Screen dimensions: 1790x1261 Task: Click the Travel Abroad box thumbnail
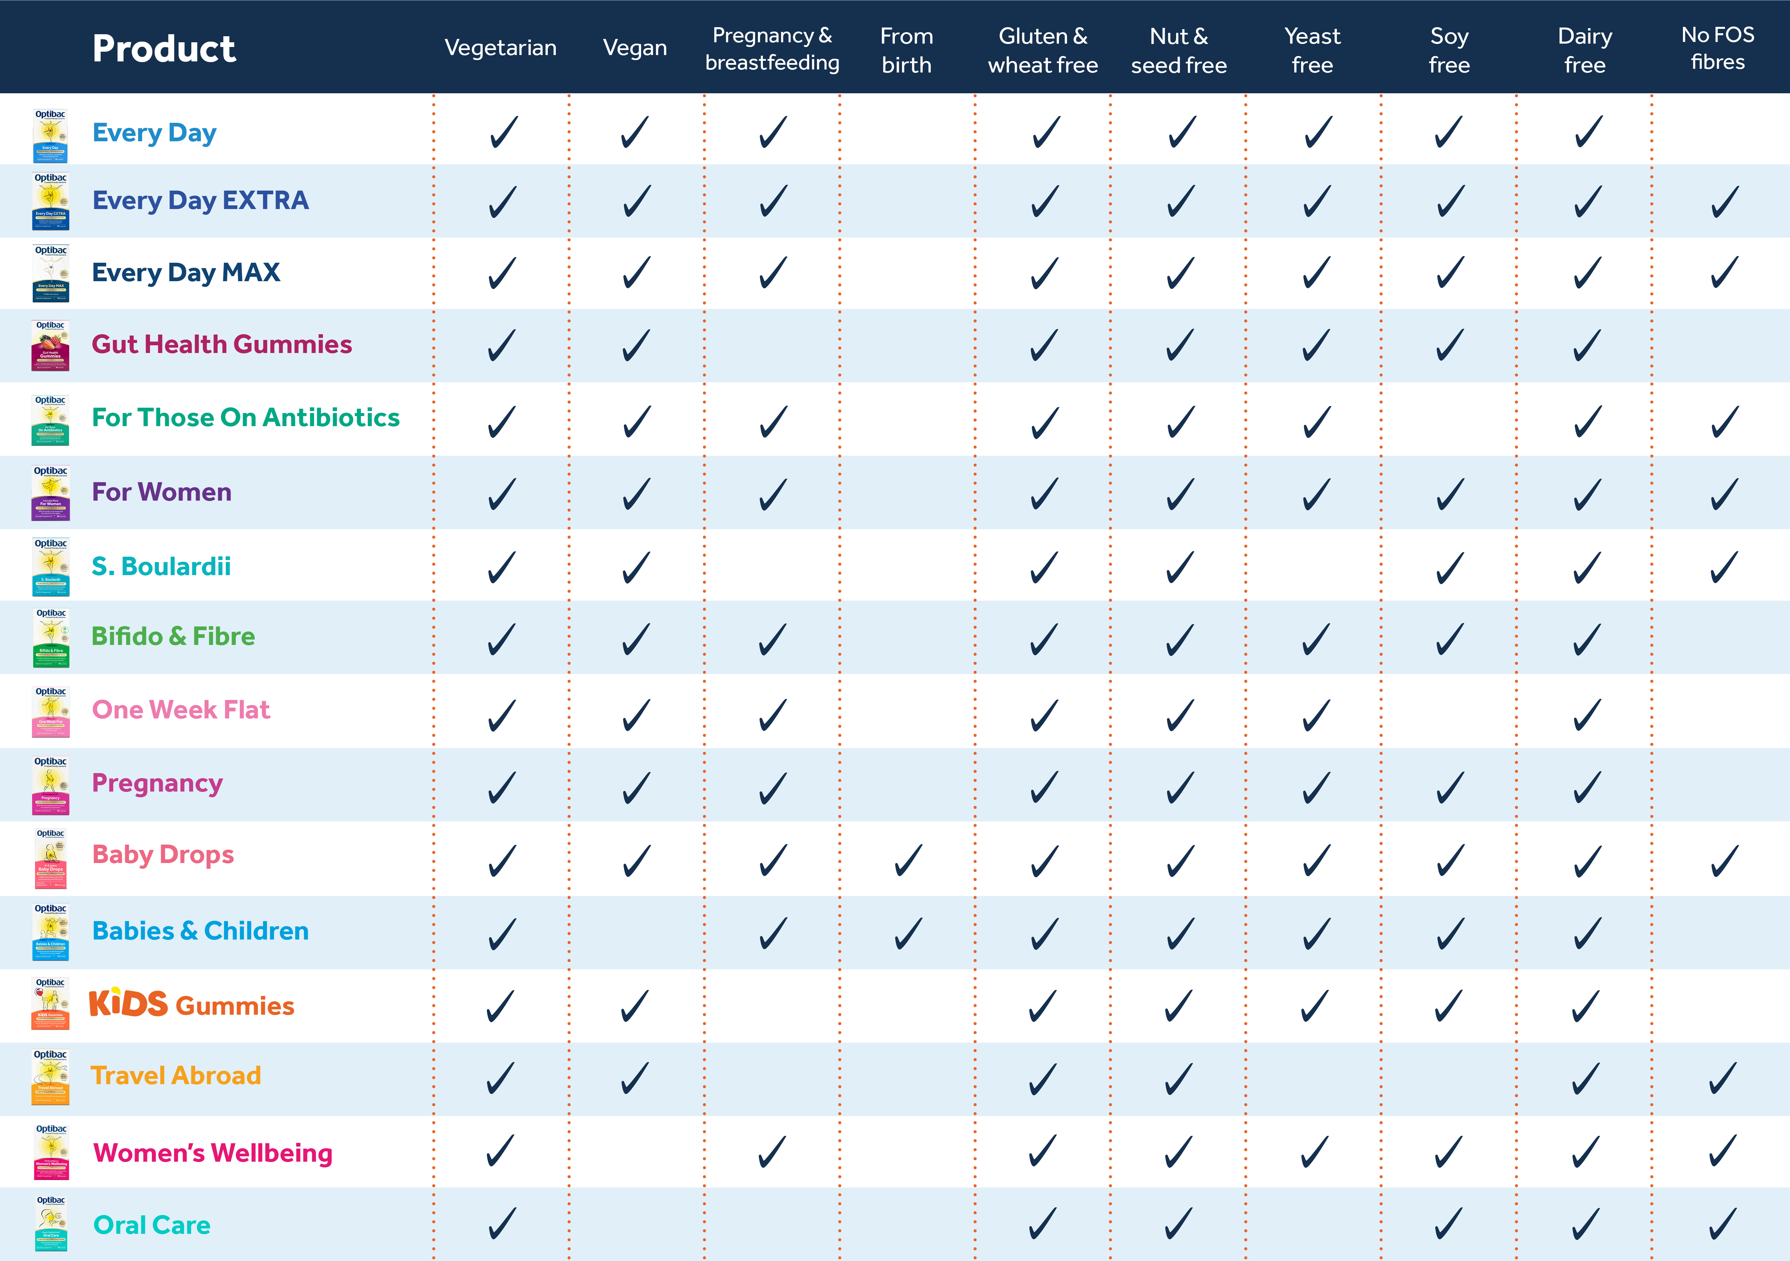(x=50, y=1077)
